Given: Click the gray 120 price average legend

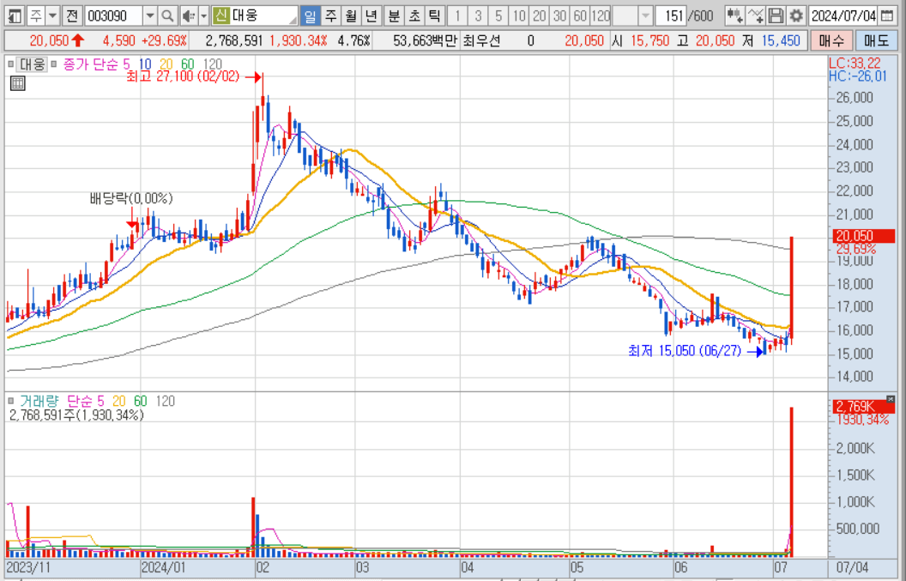Looking at the screenshot, I should click(213, 64).
